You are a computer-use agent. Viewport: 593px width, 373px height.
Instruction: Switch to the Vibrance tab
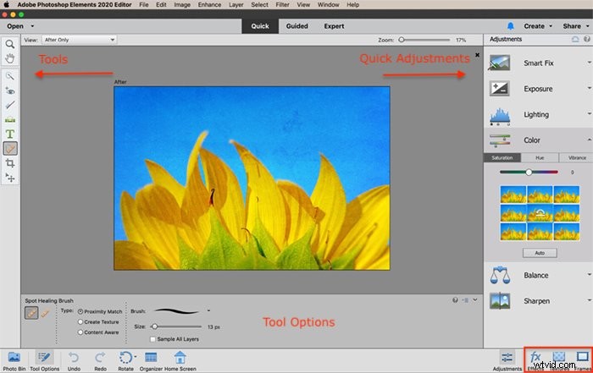[x=576, y=158]
